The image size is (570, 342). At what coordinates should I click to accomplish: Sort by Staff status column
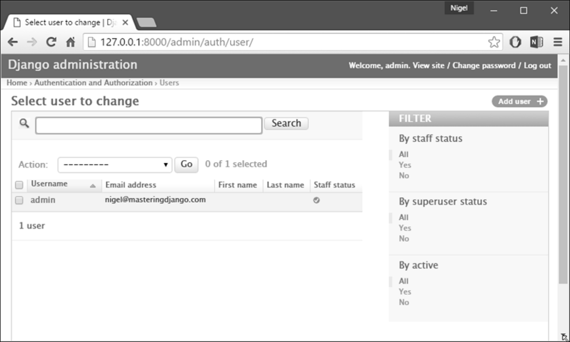pos(334,185)
